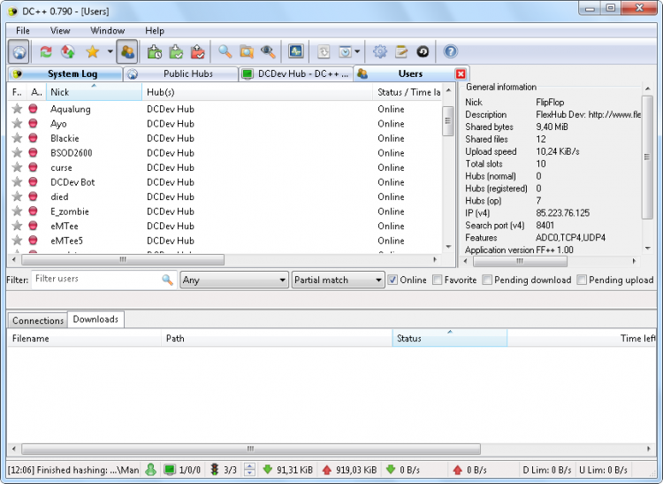Expand the Recent windows dropdown arrow in toolbar

[x=357, y=51]
